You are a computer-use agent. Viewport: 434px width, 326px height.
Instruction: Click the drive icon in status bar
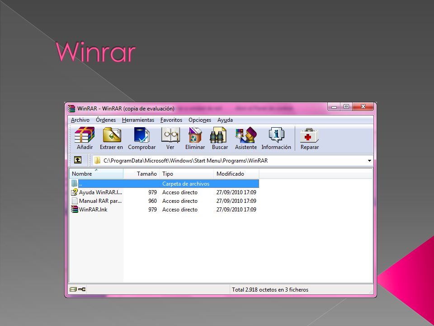click(73, 289)
